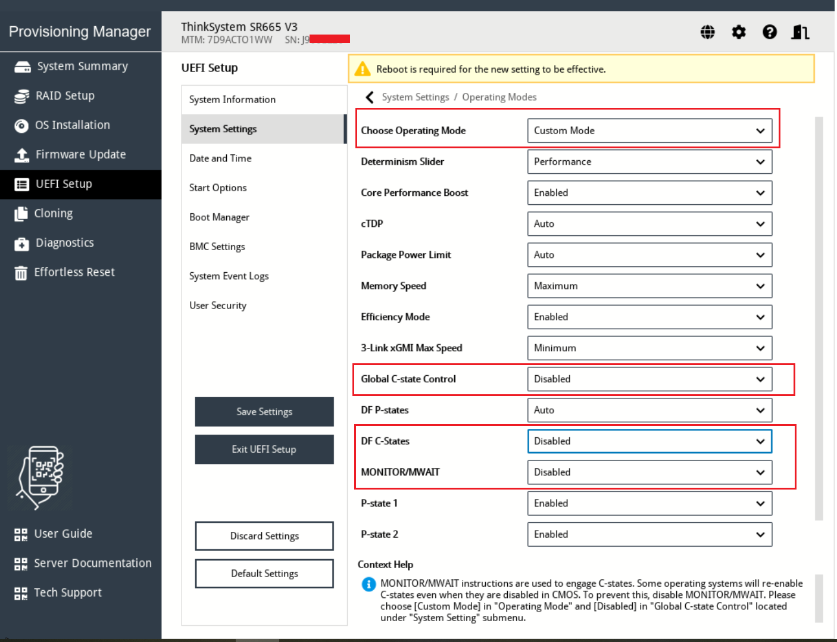Click the reboot warning triangle icon
The height and width of the screenshot is (642, 837).
coord(362,70)
